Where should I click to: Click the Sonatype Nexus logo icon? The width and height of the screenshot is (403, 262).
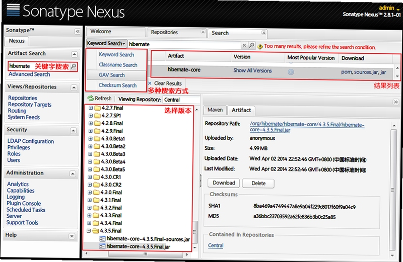[13, 10]
